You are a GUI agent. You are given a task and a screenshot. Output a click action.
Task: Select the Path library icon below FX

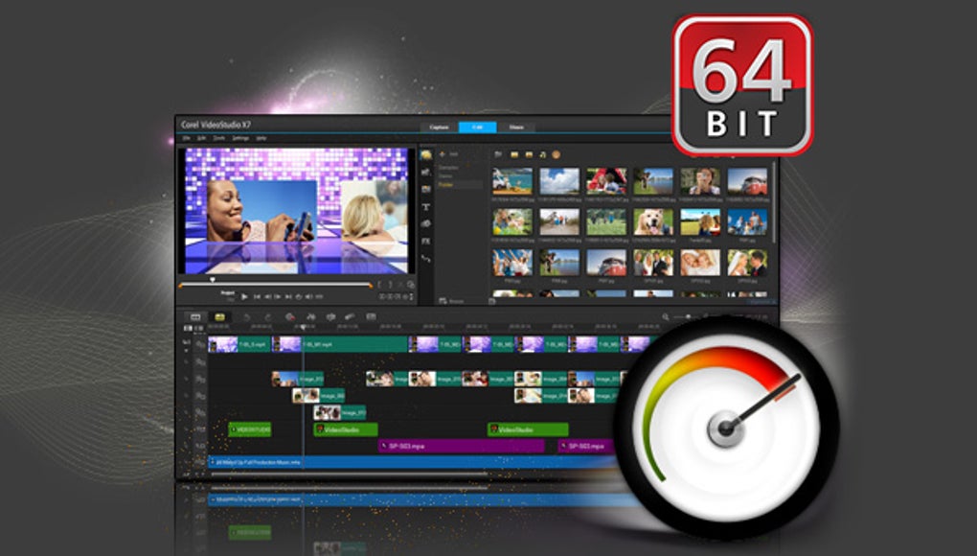[x=426, y=258]
